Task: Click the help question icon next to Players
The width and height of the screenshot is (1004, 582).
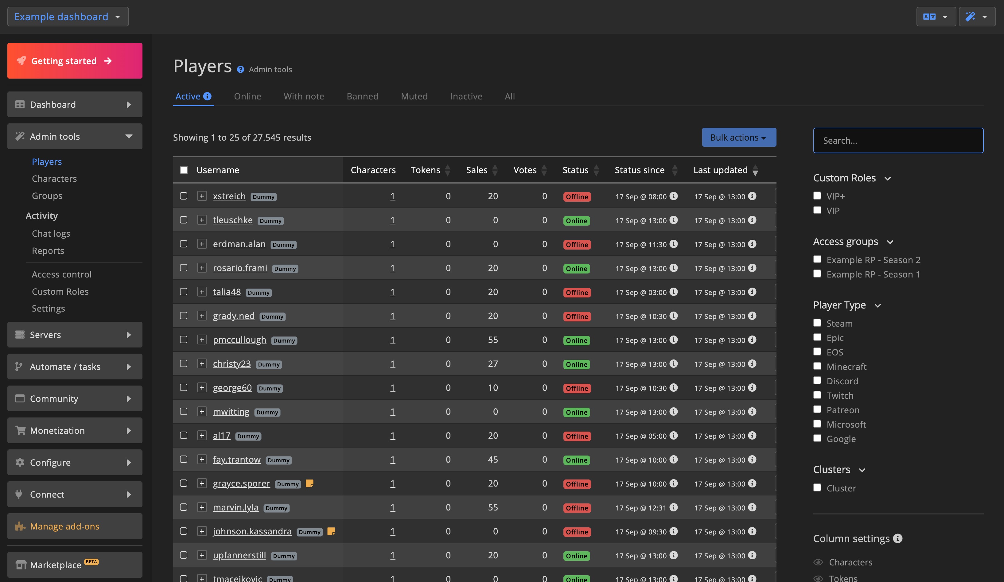Action: [240, 70]
